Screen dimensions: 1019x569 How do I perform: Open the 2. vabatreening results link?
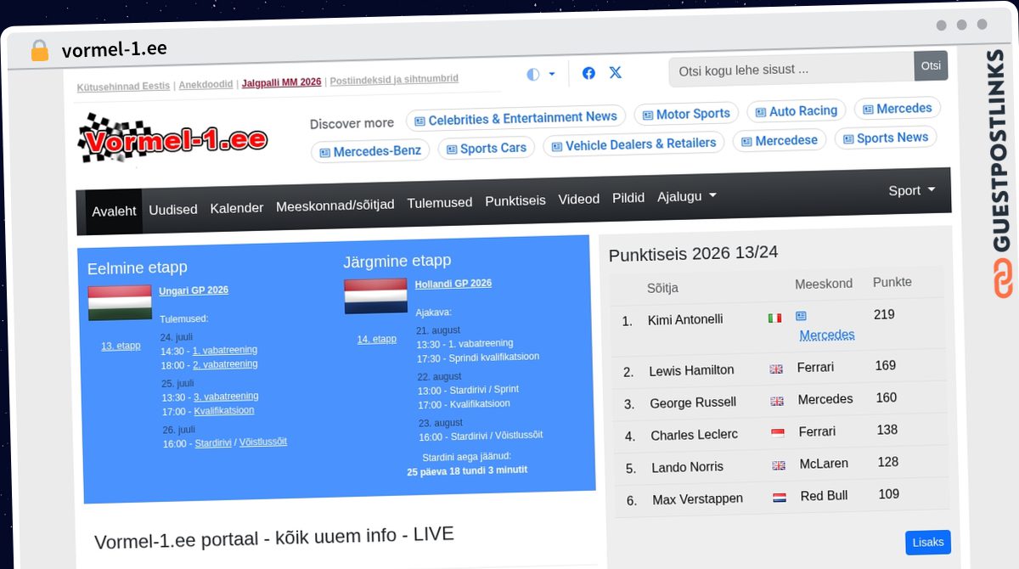tap(225, 364)
